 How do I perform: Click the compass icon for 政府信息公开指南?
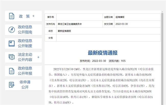(x=12, y=30)
